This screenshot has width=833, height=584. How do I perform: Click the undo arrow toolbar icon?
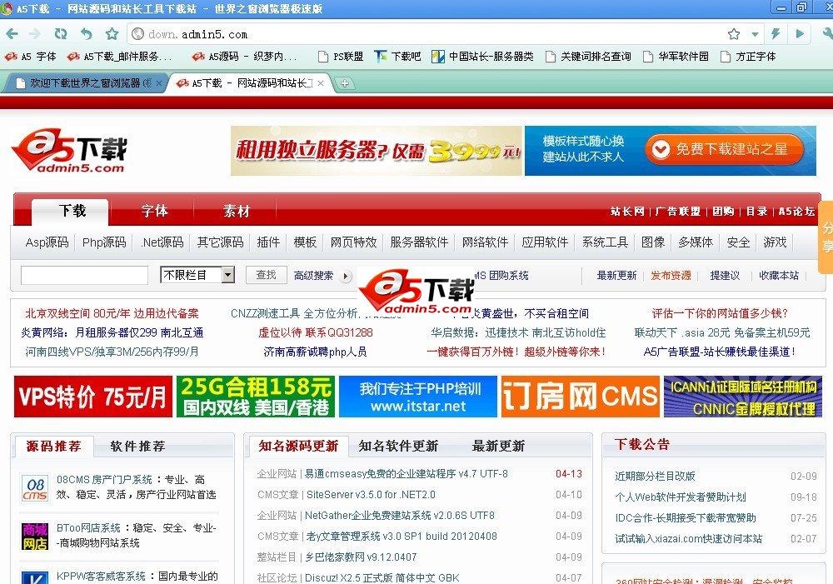point(86,34)
